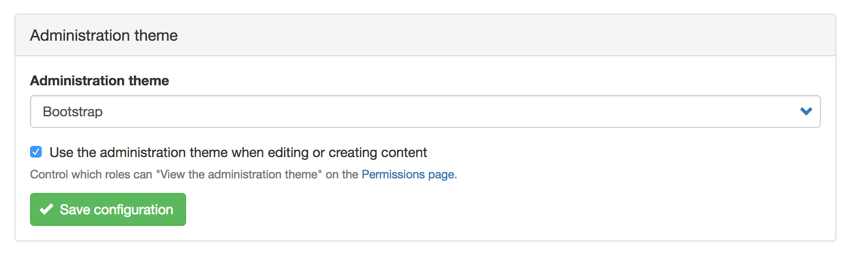Open the Administration theme dropdown
Viewport: 849px width, 255px height.
click(425, 112)
